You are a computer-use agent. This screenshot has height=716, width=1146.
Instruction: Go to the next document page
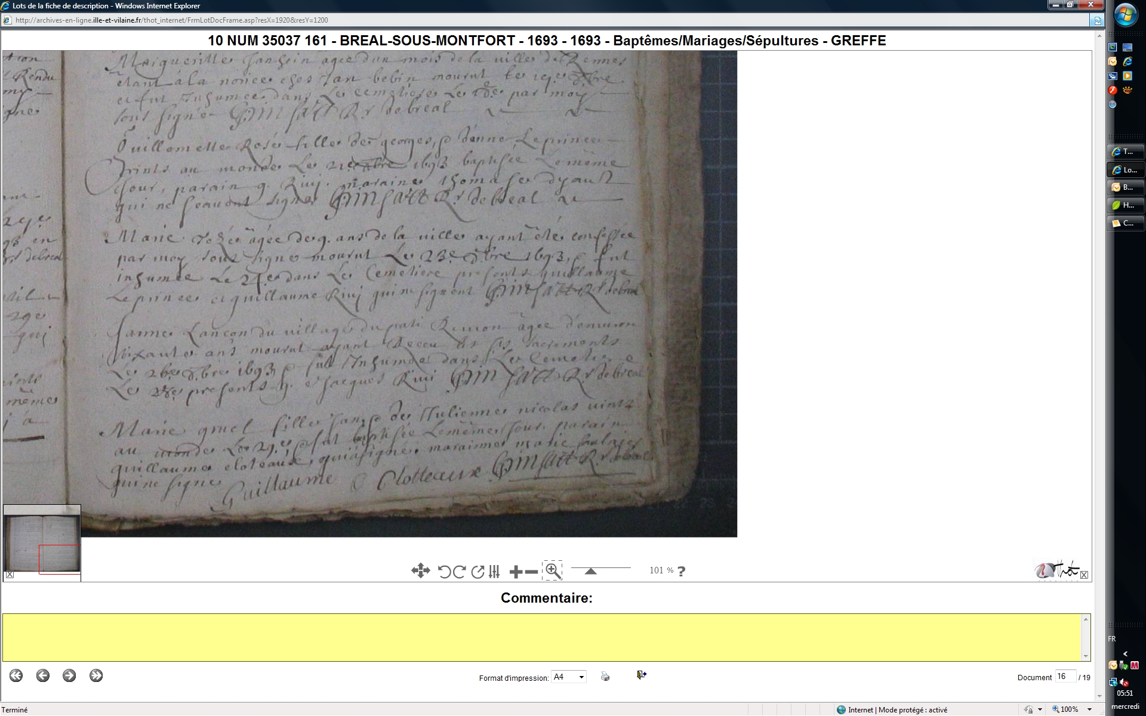click(x=69, y=675)
